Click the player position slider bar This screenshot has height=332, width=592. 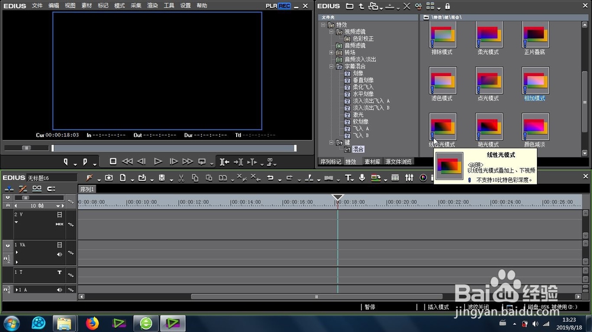coord(174,148)
